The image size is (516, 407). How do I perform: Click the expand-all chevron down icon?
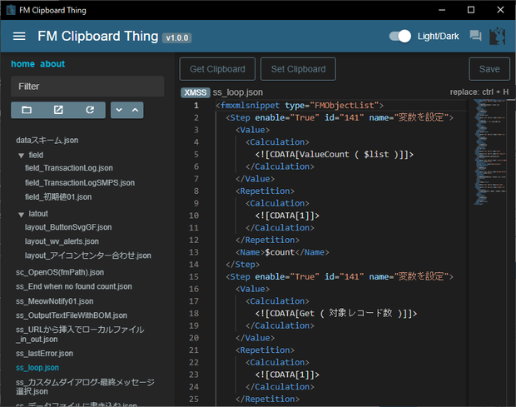click(119, 110)
